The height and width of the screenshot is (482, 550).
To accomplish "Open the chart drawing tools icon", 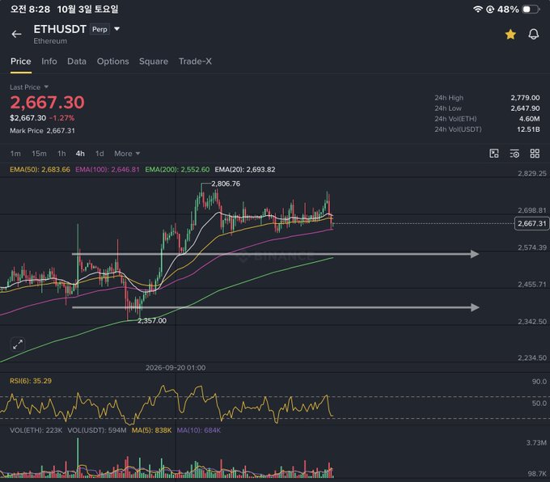I will pos(494,154).
